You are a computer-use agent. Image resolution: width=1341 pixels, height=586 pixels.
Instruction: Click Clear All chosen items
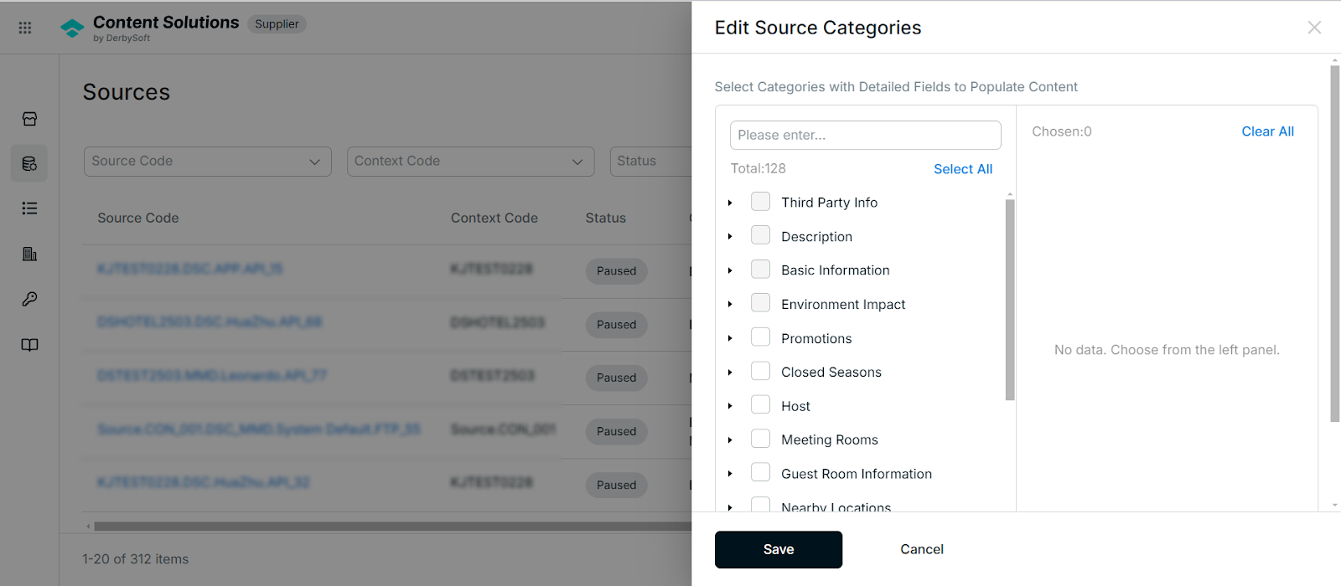click(1267, 131)
